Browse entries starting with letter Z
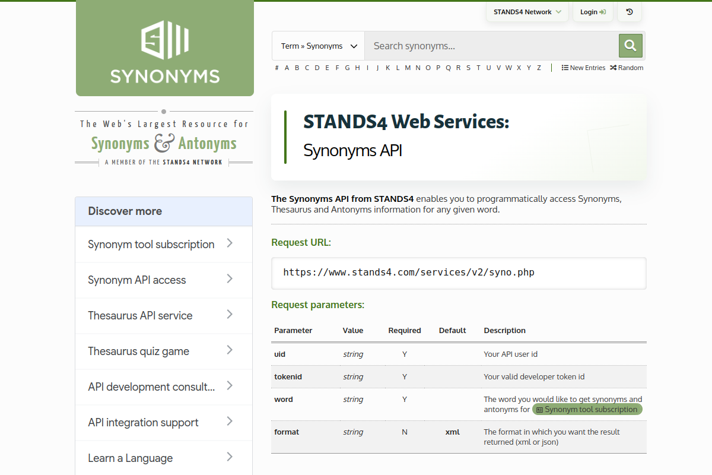 pos(539,68)
